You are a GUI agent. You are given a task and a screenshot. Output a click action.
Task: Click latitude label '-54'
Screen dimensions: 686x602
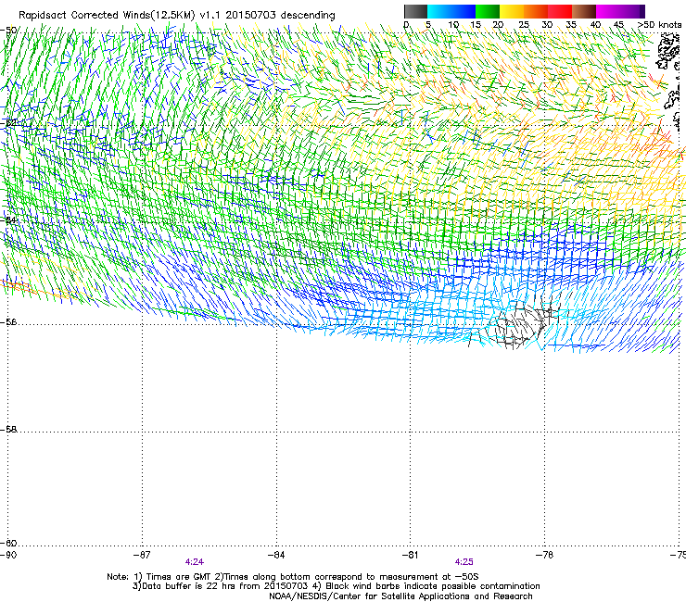pyautogui.click(x=8, y=220)
